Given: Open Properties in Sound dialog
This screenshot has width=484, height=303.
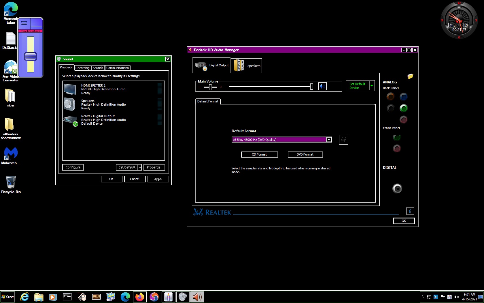Looking at the screenshot, I should point(154,167).
